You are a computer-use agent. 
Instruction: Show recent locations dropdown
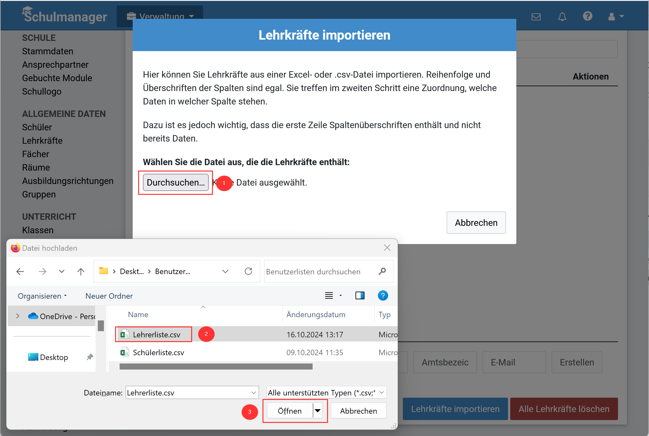pyautogui.click(x=62, y=272)
